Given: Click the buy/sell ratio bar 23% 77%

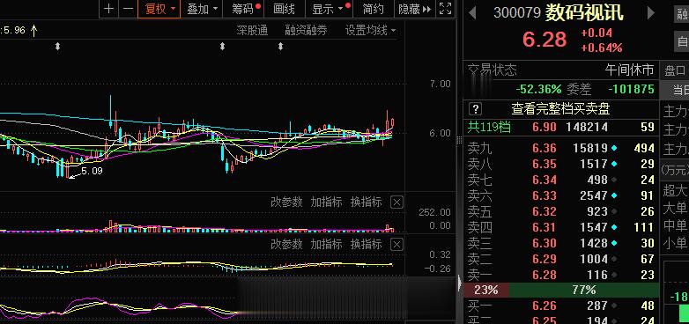Looking at the screenshot, I should [562, 290].
